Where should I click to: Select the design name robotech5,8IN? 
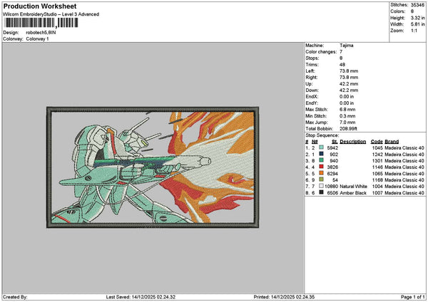(40, 32)
